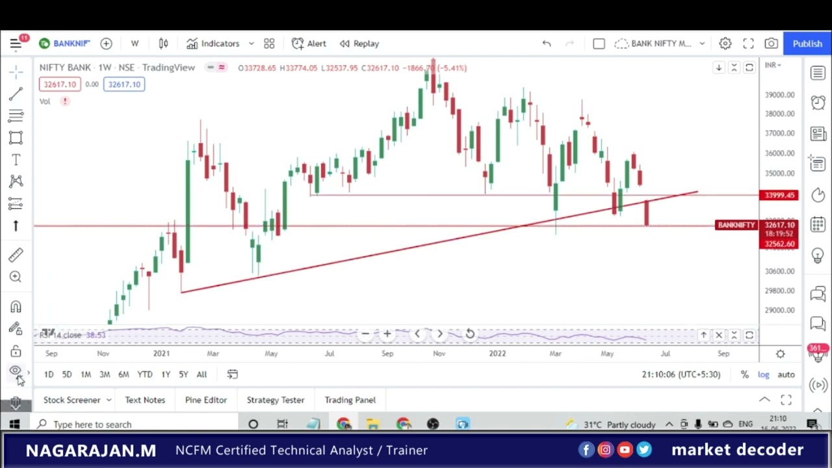Screen dimensions: 832x468
Task: Undo the last chart action
Action: click(x=547, y=44)
